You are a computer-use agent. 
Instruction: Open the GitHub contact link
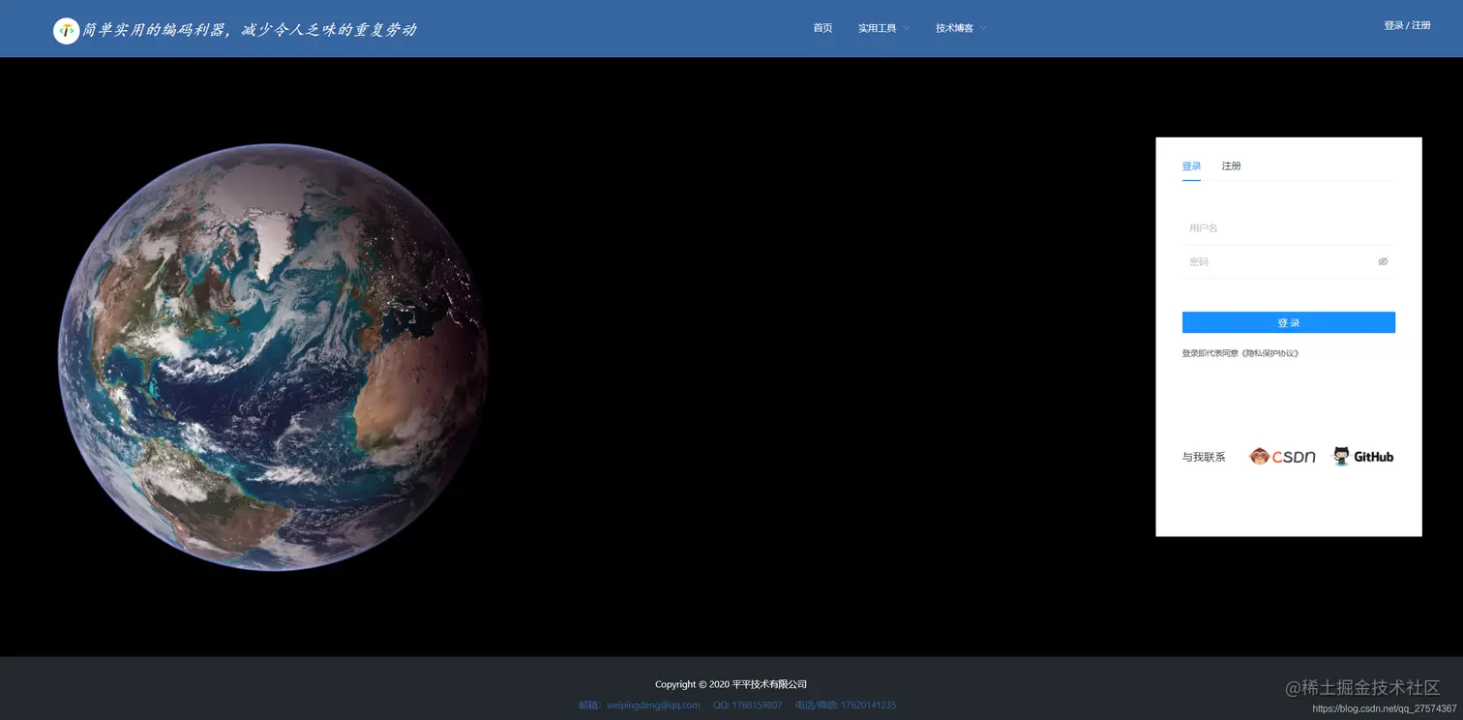(x=1363, y=457)
